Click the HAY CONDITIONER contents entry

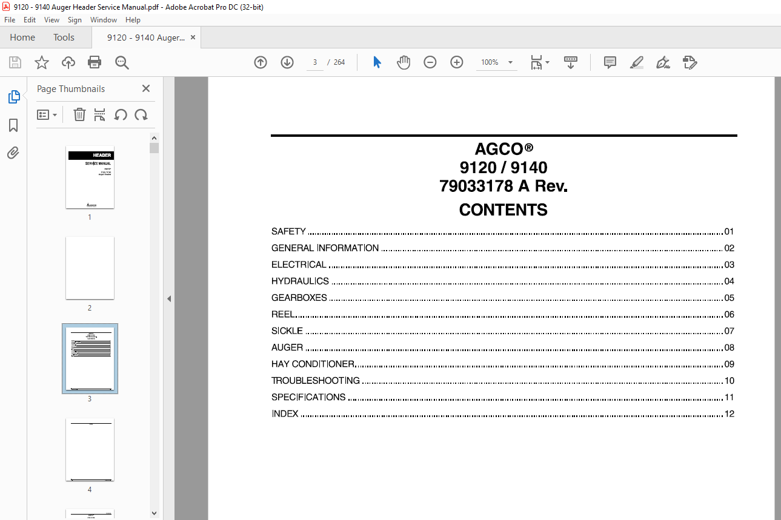tap(503, 364)
